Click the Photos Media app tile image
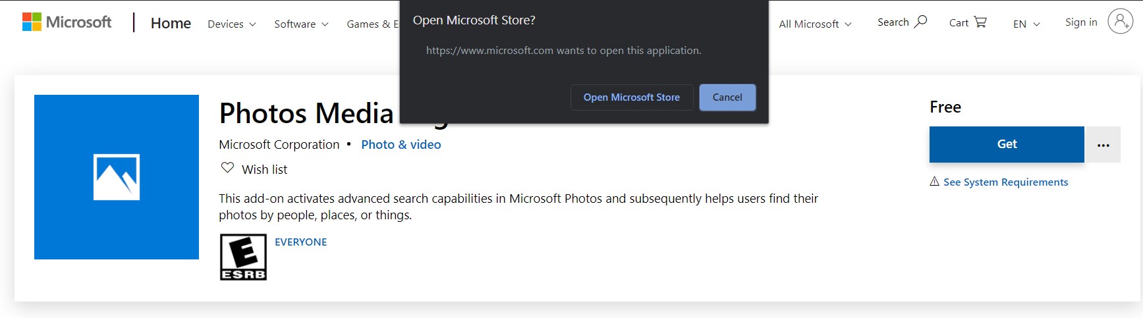The height and width of the screenshot is (318, 1143). pos(117,177)
